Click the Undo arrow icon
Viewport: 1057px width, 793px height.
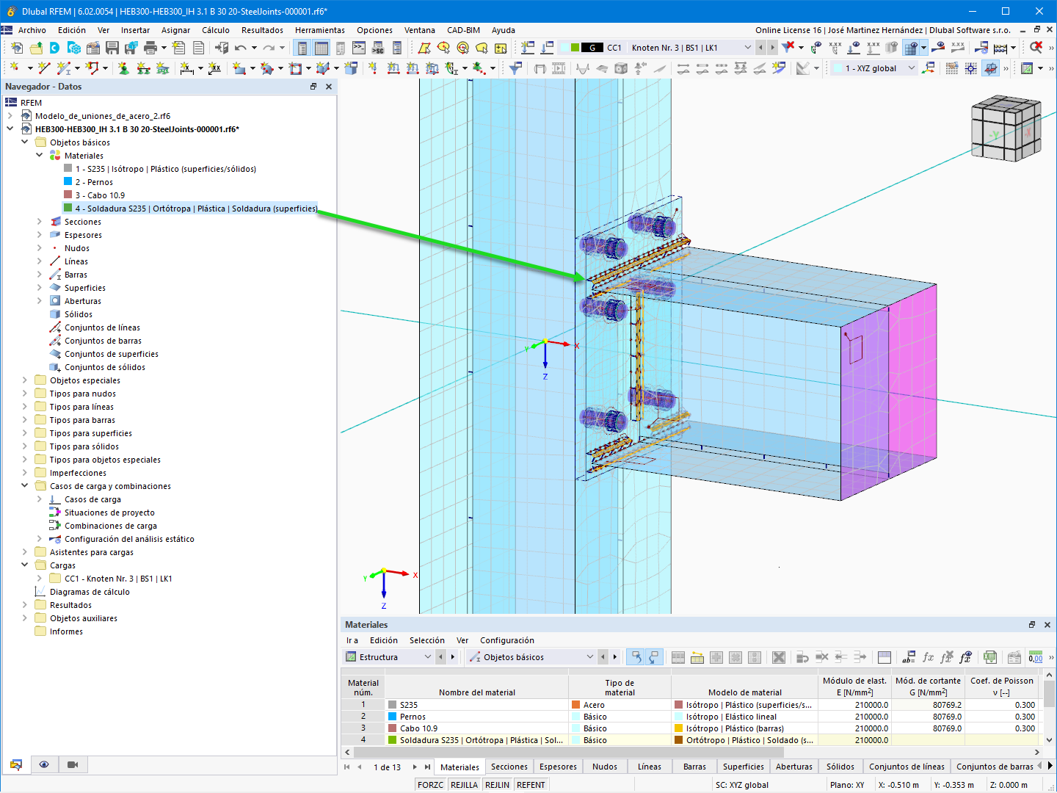[241, 48]
